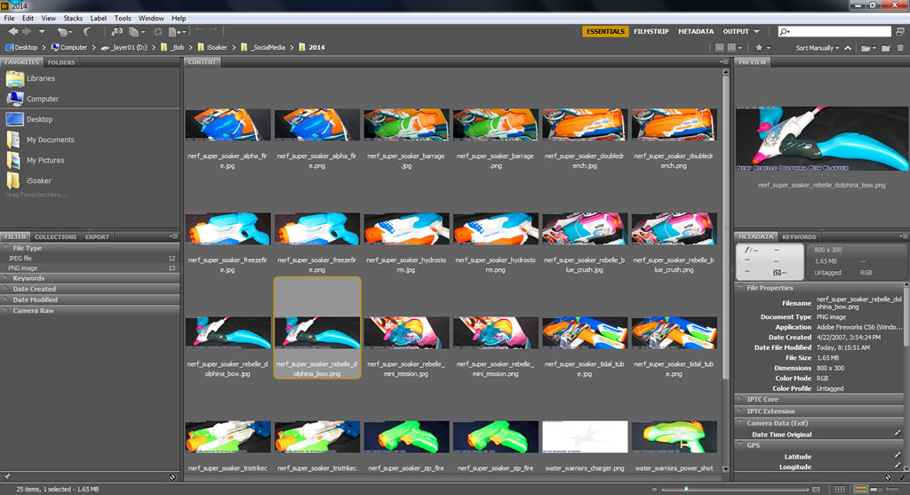Screen dimensions: 910x495
Task: Open the Tools menu
Action: click(x=123, y=18)
